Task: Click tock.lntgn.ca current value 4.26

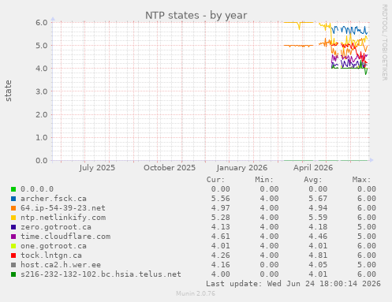Action: 221,255
